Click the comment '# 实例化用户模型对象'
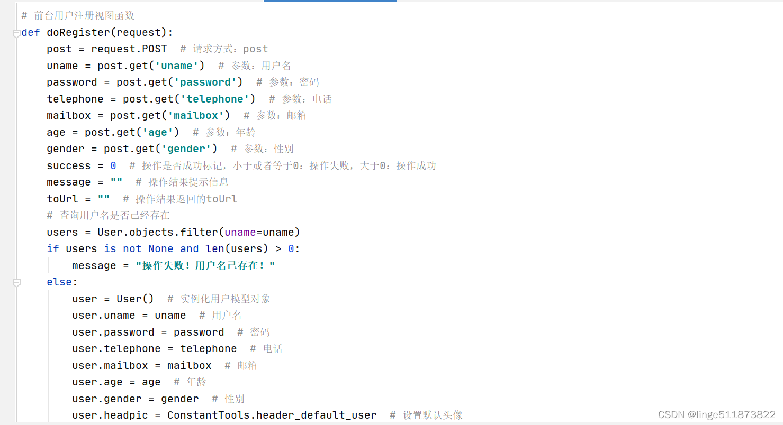The width and height of the screenshot is (783, 425). click(219, 299)
